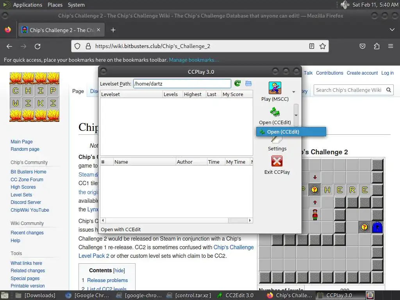Open Discord Server link

(26, 202)
